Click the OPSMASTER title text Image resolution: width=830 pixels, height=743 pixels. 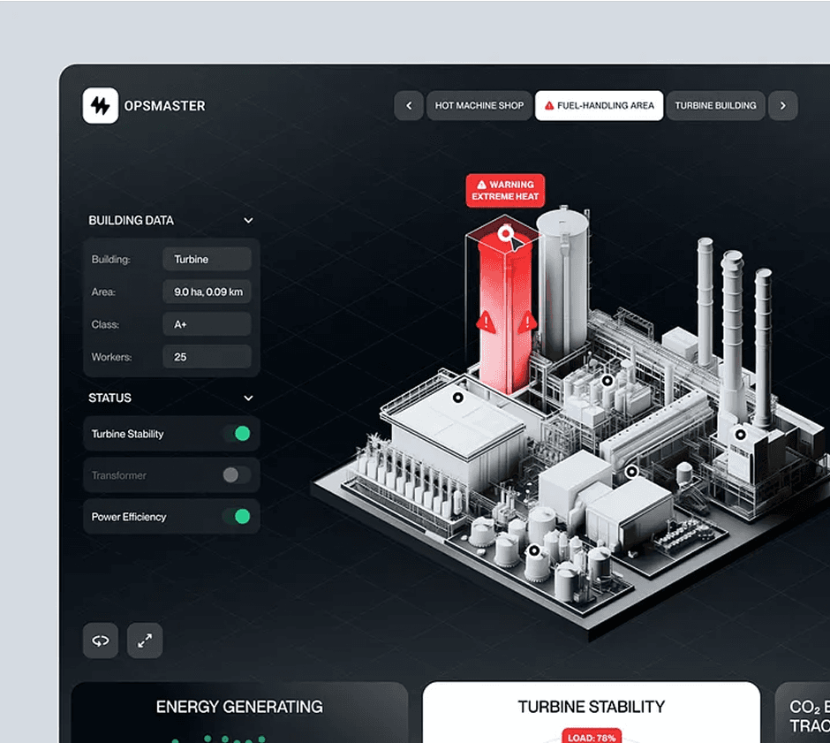tap(164, 106)
